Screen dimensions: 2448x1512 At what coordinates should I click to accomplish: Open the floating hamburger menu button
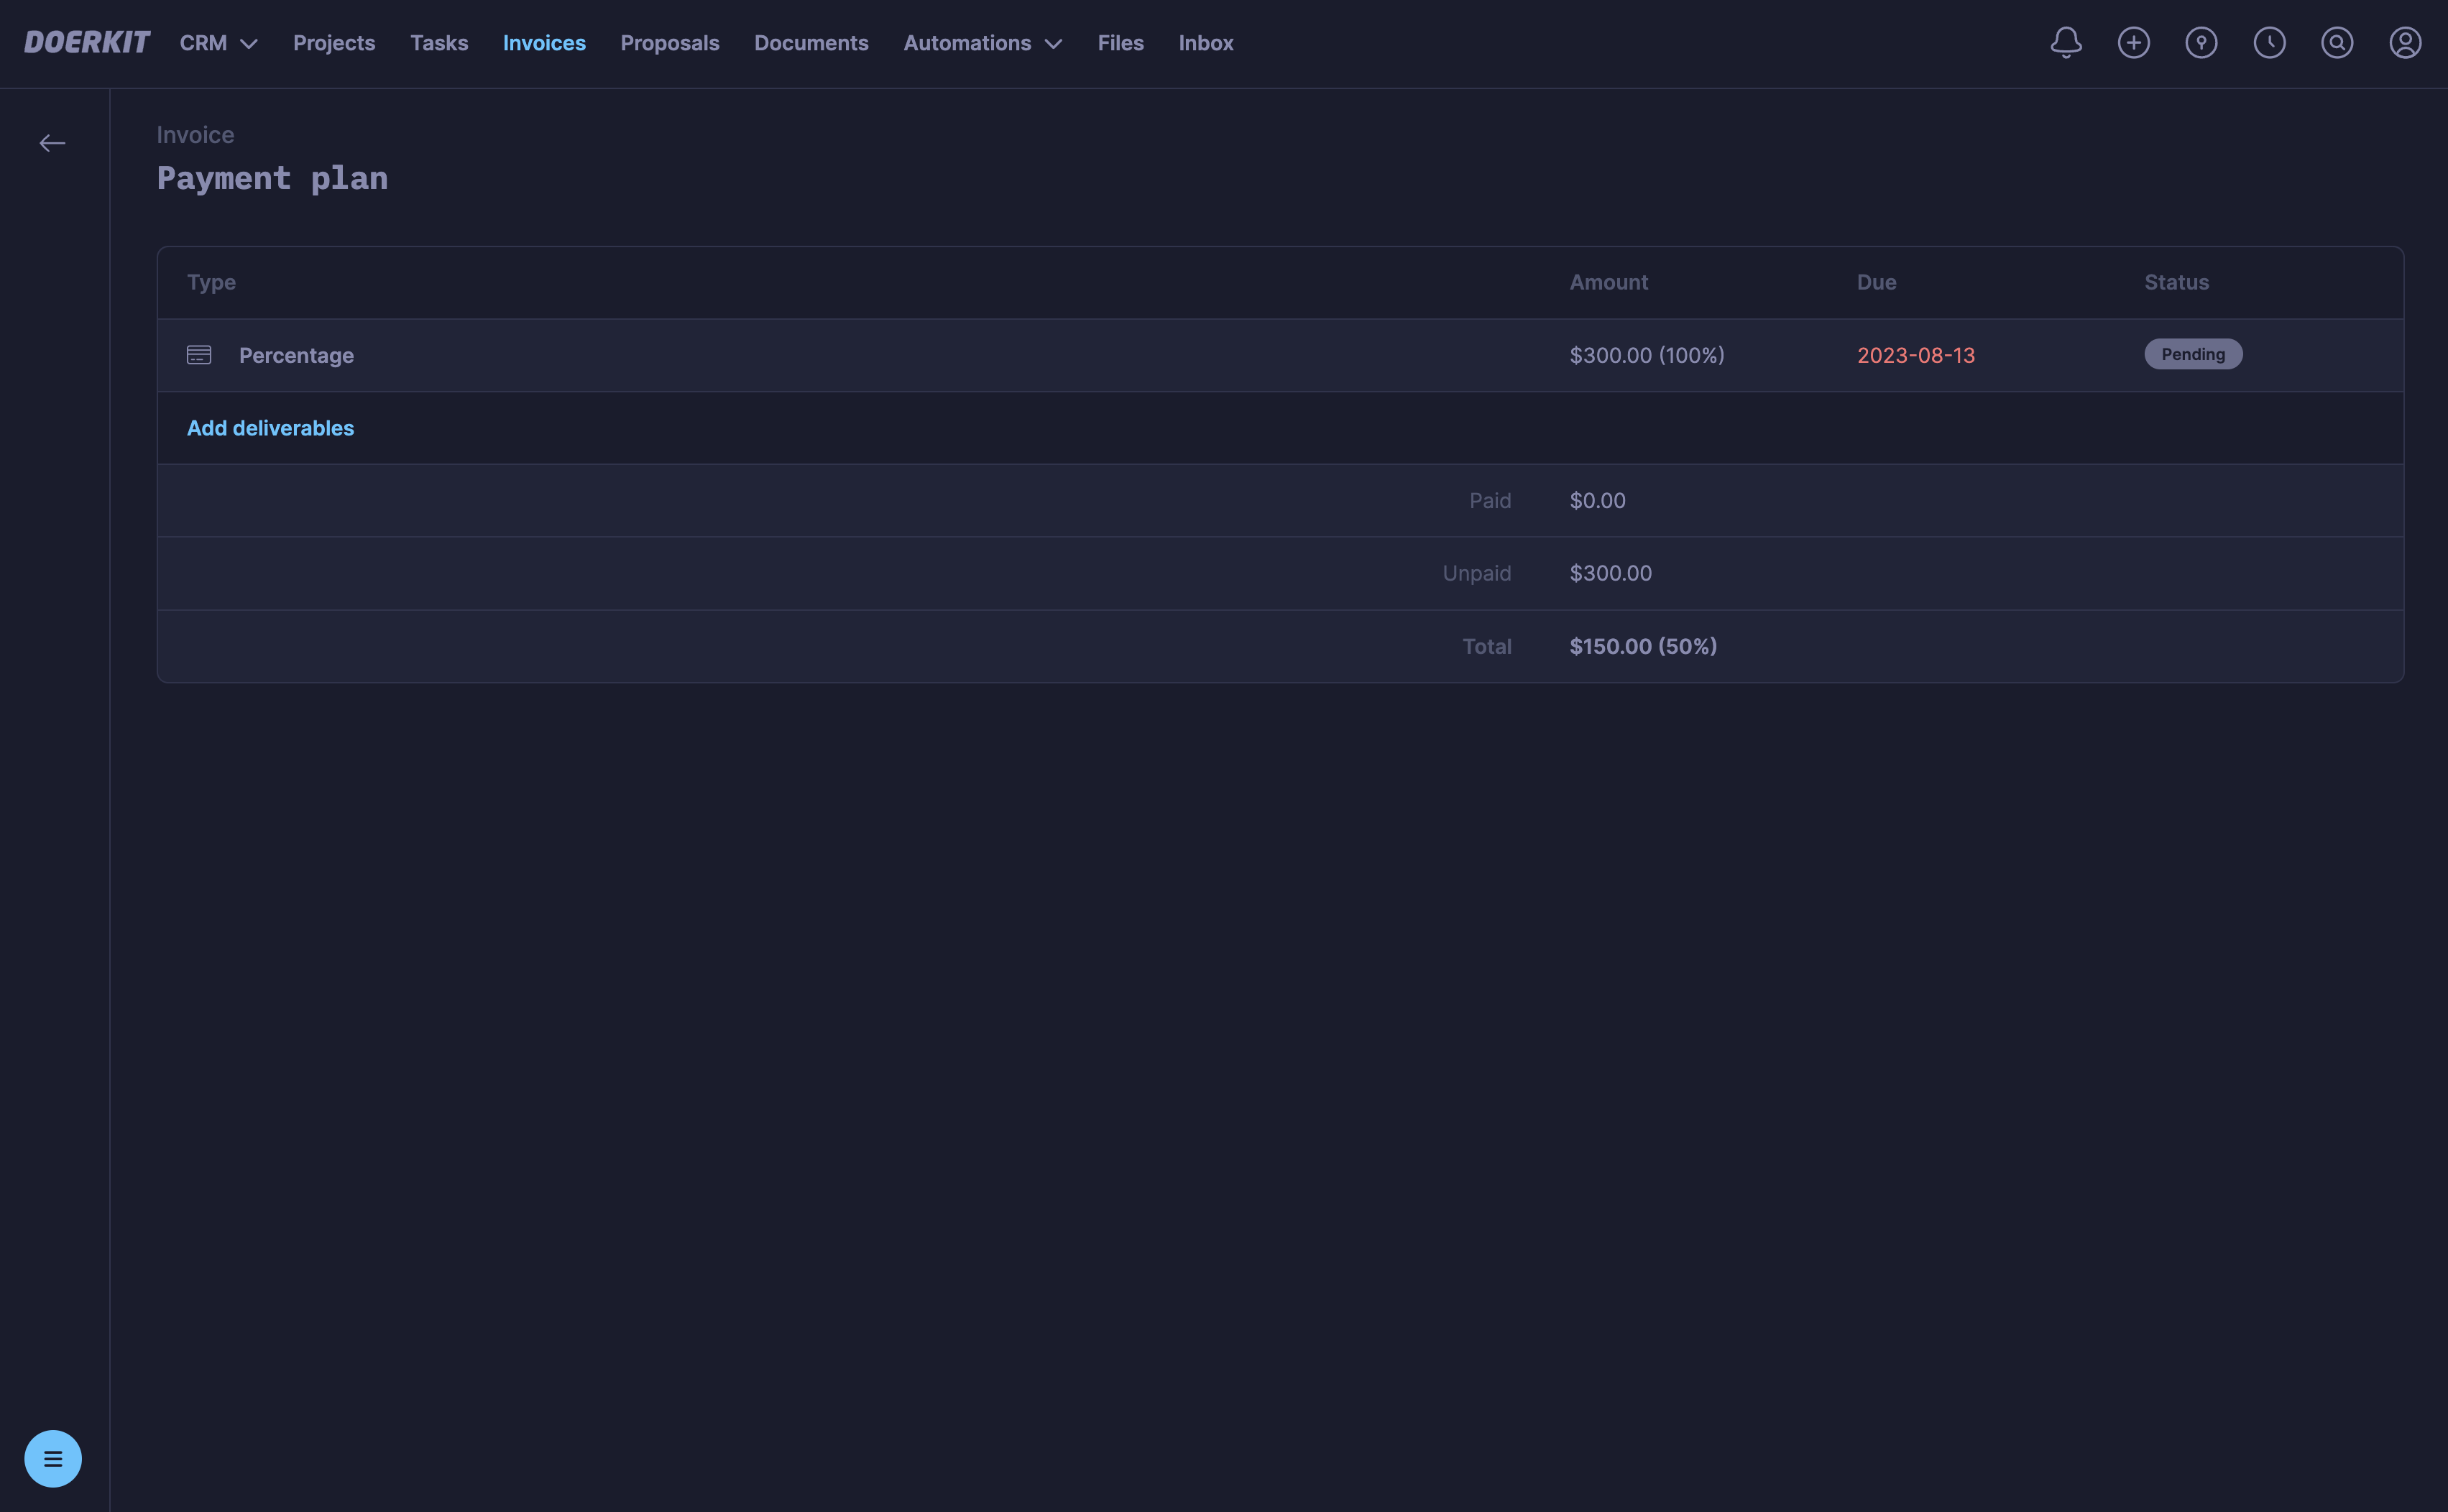coord(53,1458)
